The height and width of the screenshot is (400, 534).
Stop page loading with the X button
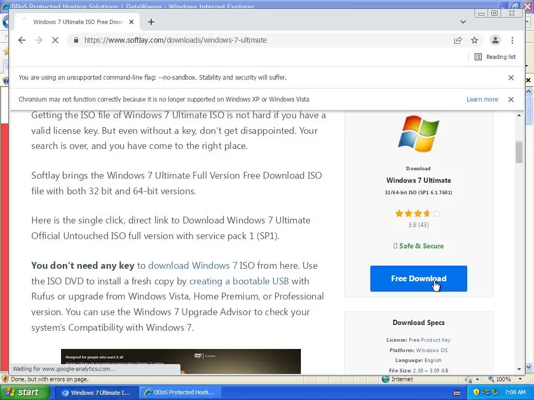pos(55,40)
